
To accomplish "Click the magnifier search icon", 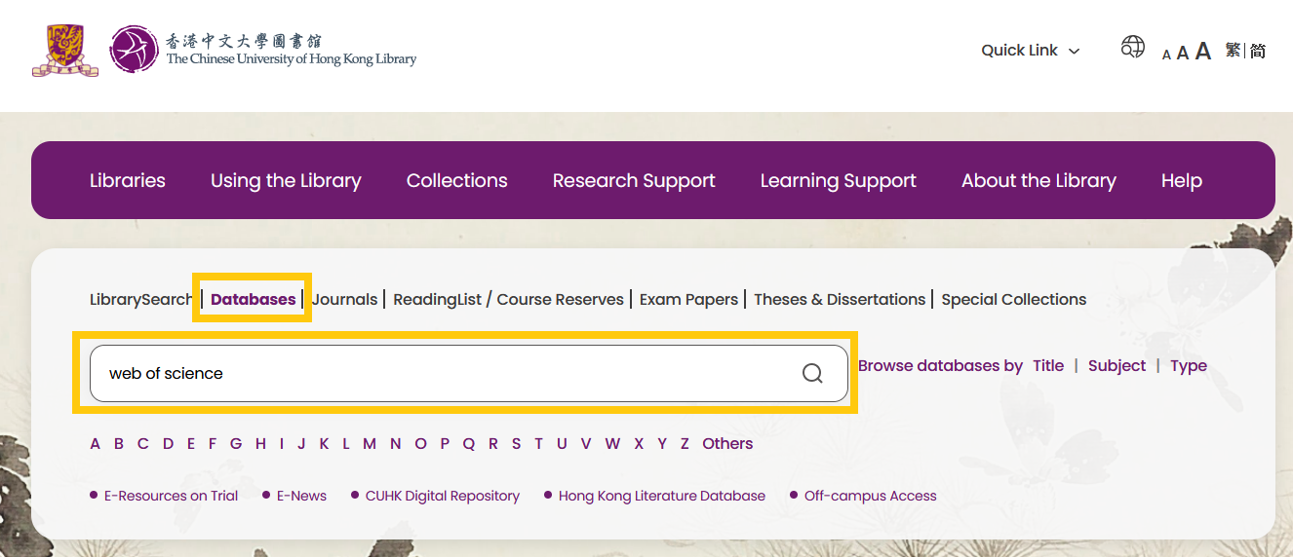I will [x=812, y=374].
